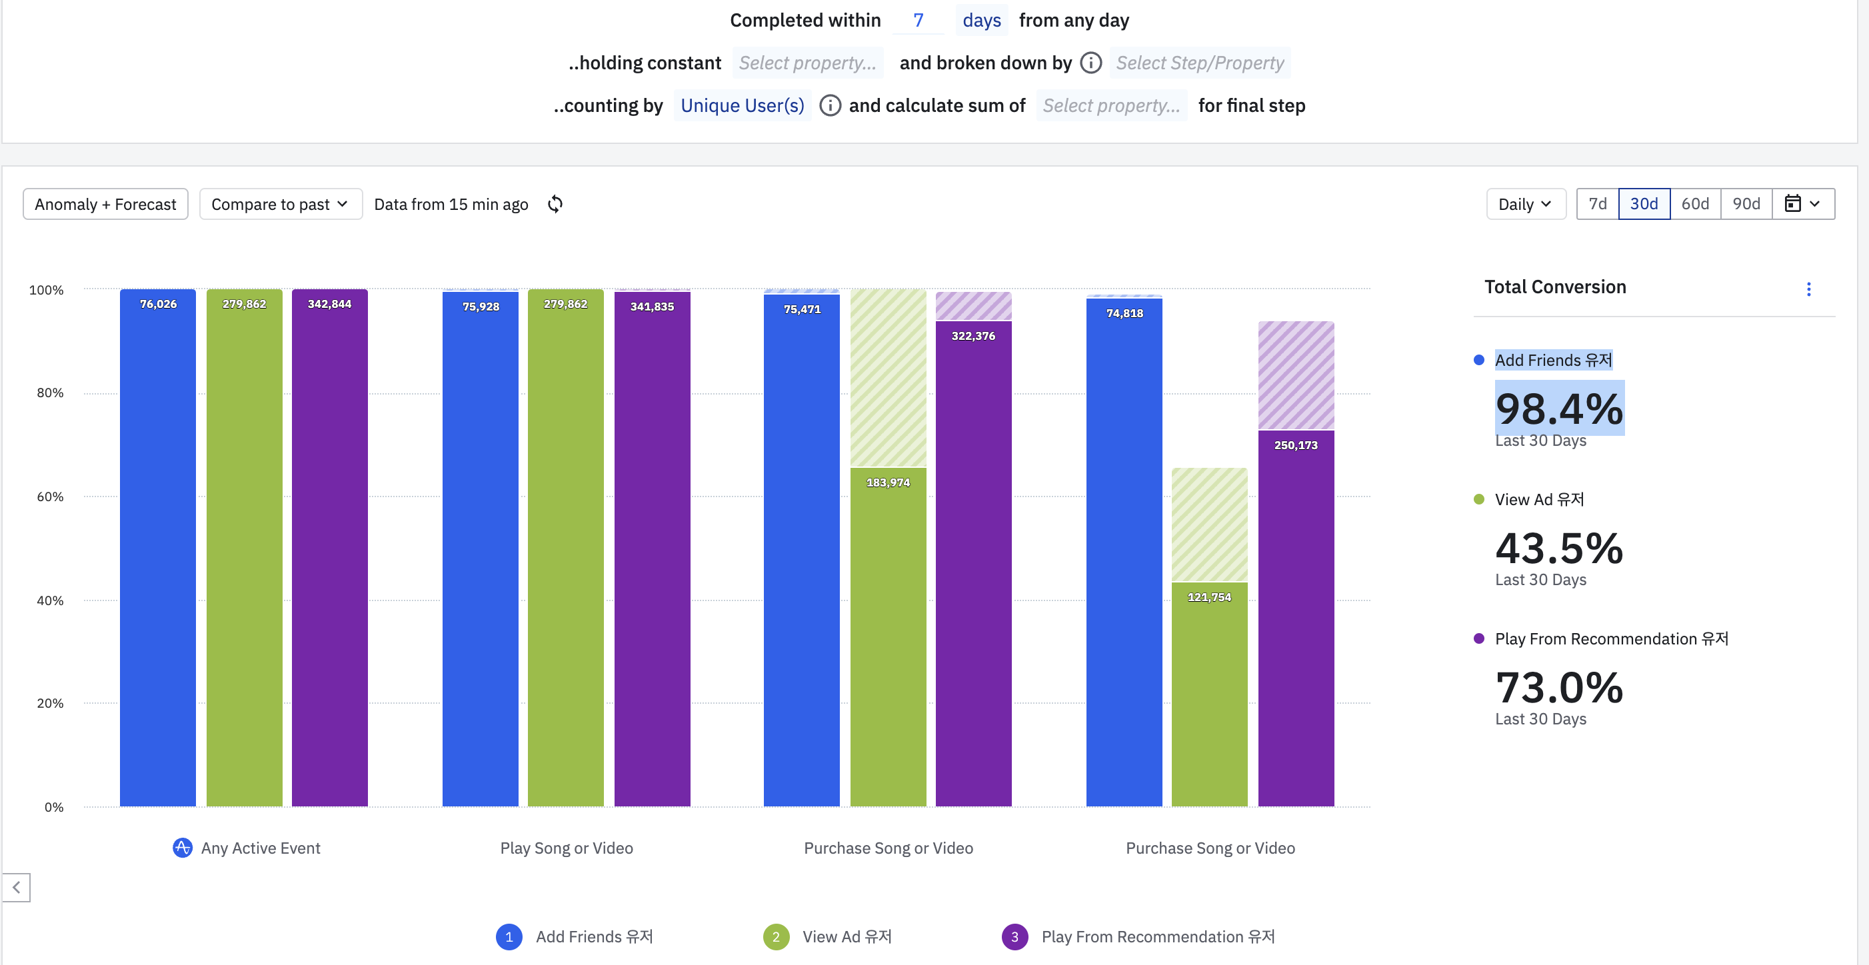Select the 90d range tab
Image resolution: width=1869 pixels, height=965 pixels.
pos(1746,204)
